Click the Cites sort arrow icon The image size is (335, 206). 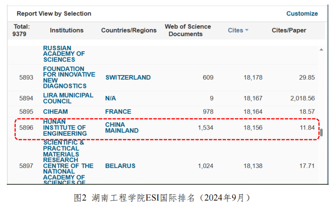click(247, 30)
